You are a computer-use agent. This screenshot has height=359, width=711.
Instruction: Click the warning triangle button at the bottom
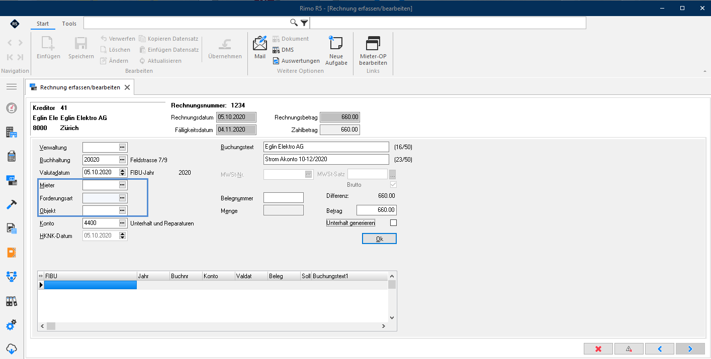pyautogui.click(x=629, y=349)
